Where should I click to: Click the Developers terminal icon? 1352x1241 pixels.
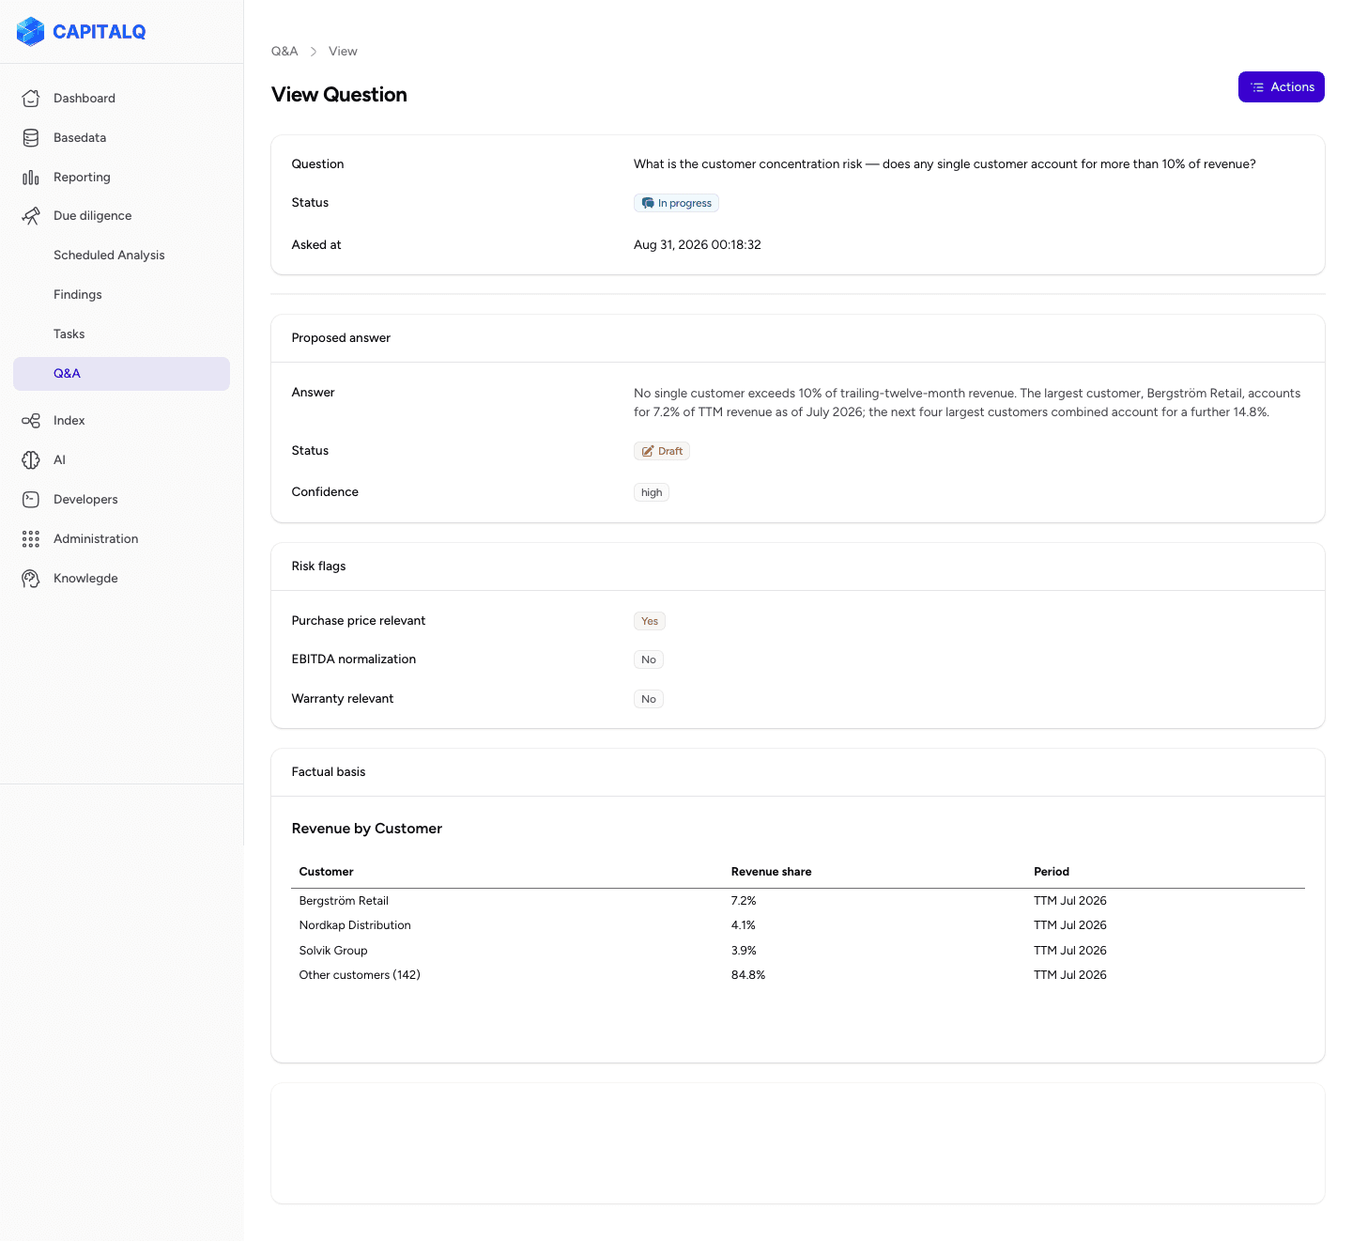(x=31, y=500)
